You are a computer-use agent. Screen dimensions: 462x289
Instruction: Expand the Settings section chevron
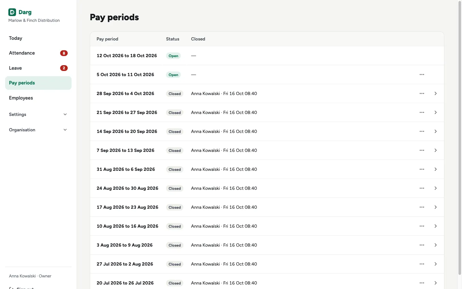[65, 114]
